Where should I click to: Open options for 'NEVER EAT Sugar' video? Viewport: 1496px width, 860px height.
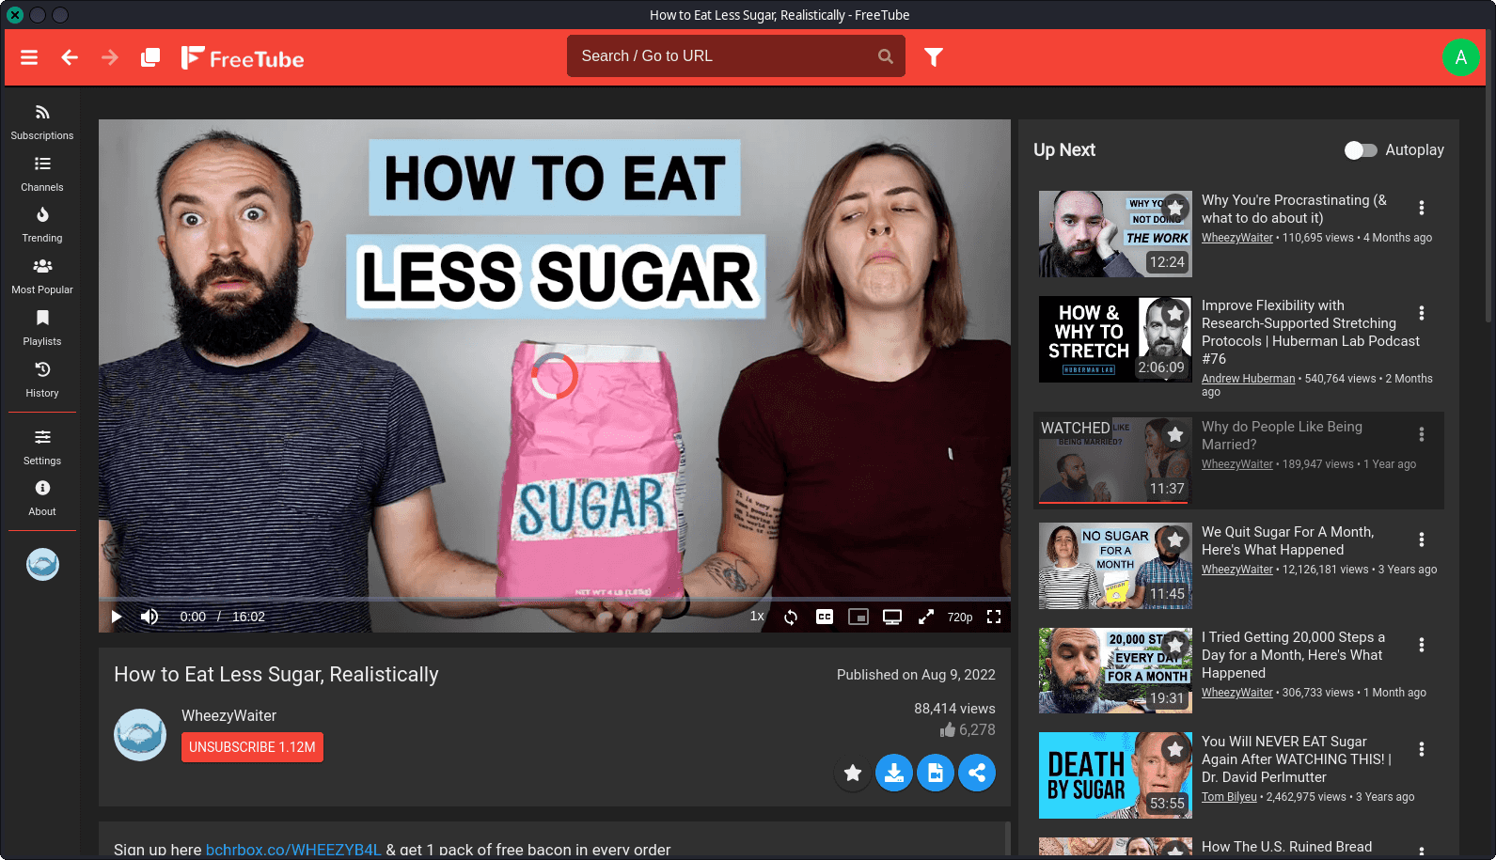(1421, 749)
